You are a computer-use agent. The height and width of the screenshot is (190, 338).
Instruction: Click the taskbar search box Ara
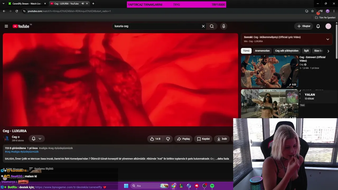point(150,186)
